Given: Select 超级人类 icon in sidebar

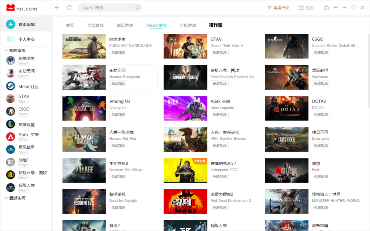Looking at the screenshot, I should (x=10, y=188).
